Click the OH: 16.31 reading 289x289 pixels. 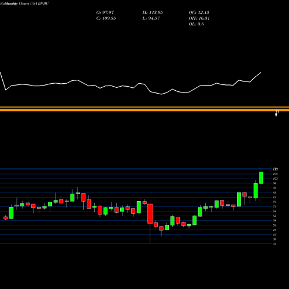(x=199, y=18)
